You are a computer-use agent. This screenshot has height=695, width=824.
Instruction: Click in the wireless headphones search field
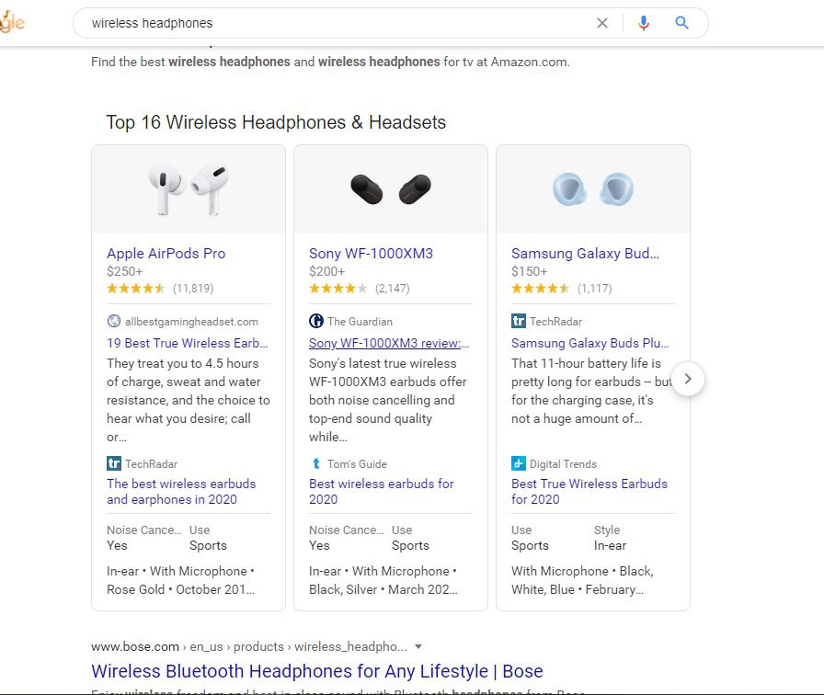tap(337, 23)
